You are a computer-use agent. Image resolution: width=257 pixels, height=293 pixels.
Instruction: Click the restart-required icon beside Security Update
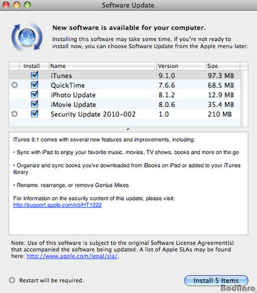[x=14, y=114]
